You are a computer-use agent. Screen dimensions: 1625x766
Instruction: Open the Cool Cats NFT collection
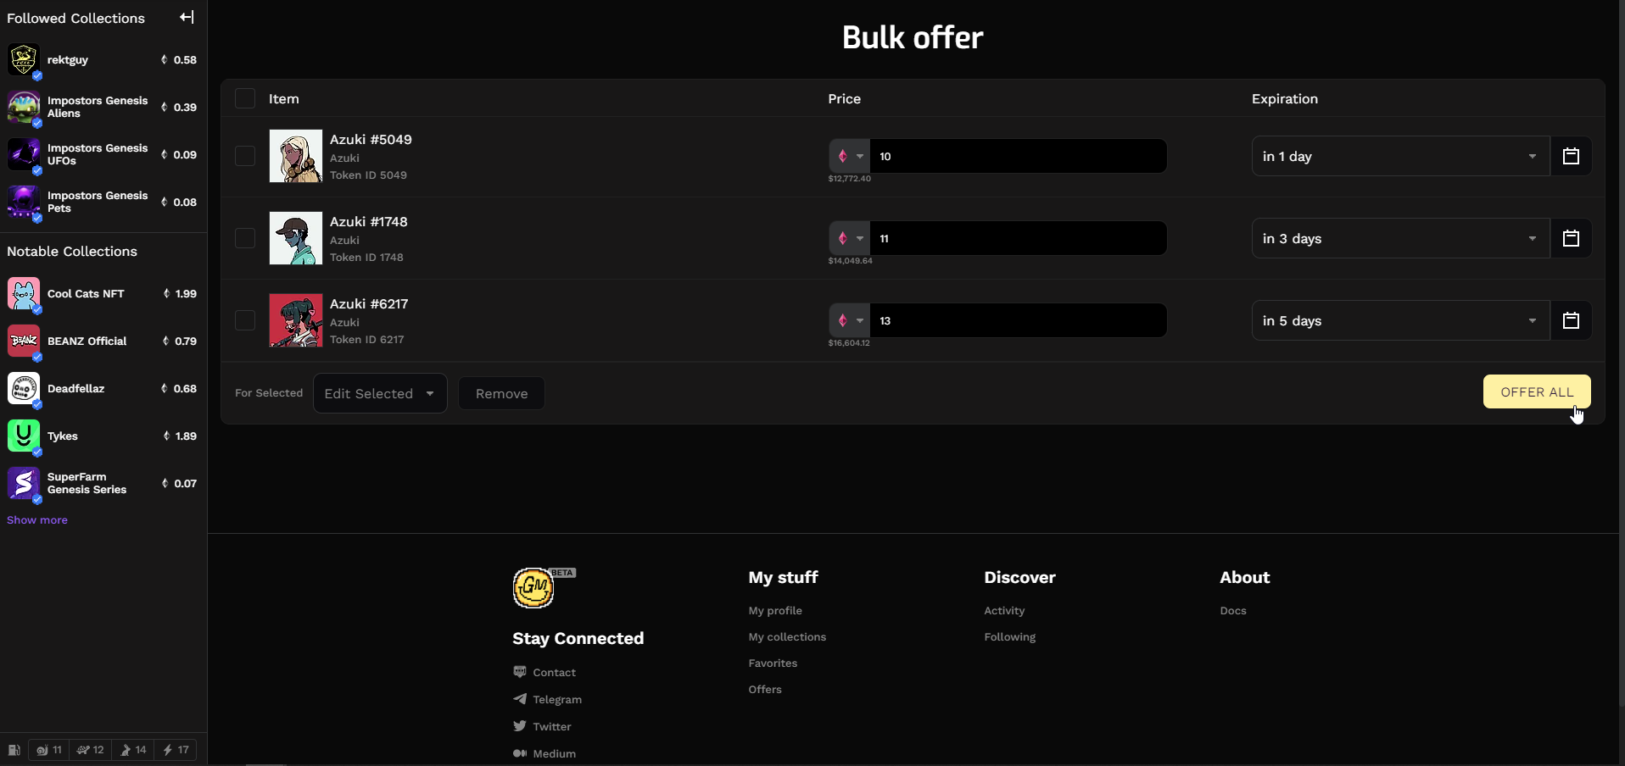(x=86, y=294)
